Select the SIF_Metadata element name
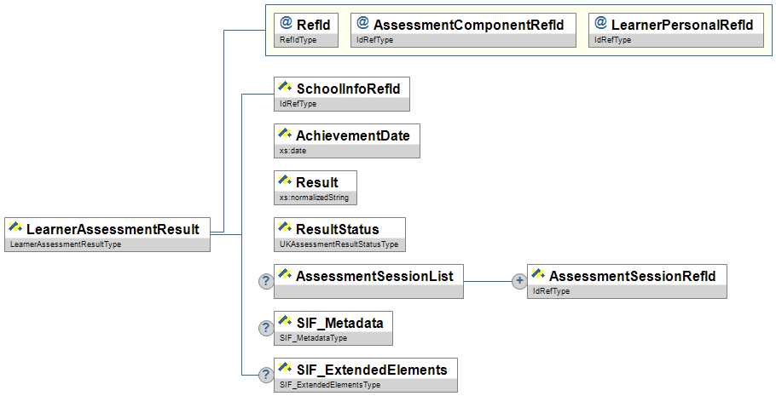776x396 pixels. click(x=339, y=323)
